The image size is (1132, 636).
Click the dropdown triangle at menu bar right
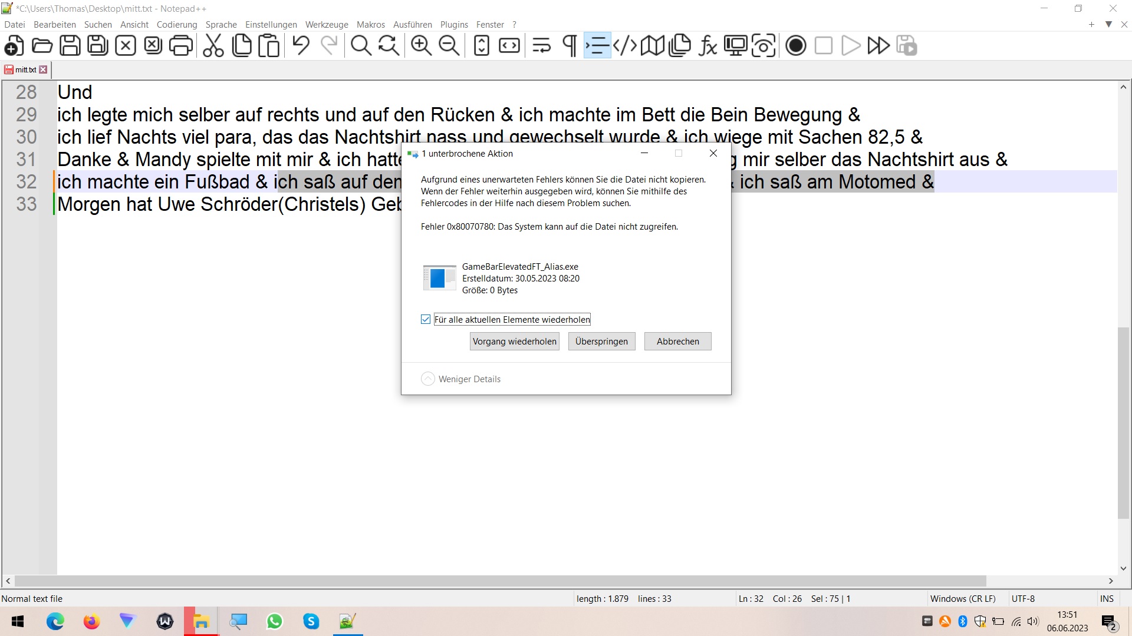pos(1108,25)
